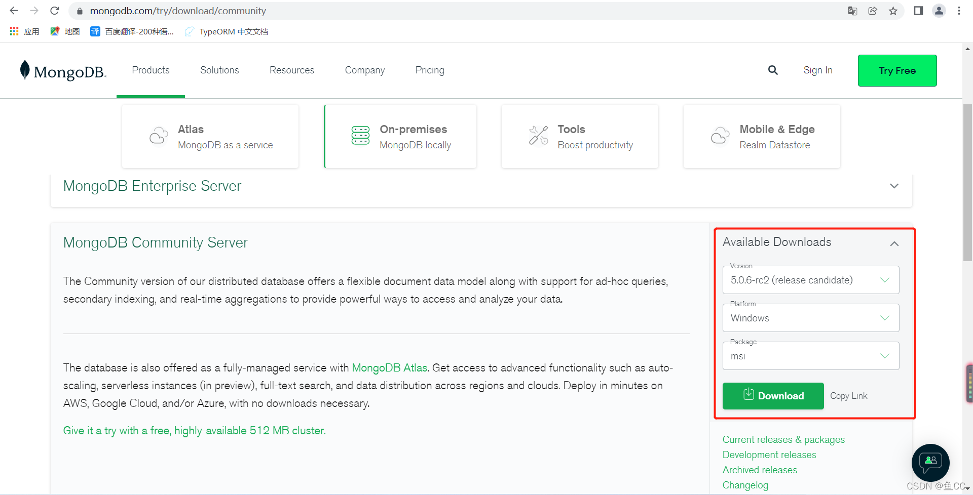Open the Company menu
Viewport: 973px width, 495px height.
[x=365, y=70]
